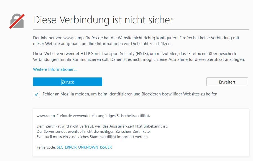Click the 'Fehler an Mozilla melden' label text

pos(130,94)
